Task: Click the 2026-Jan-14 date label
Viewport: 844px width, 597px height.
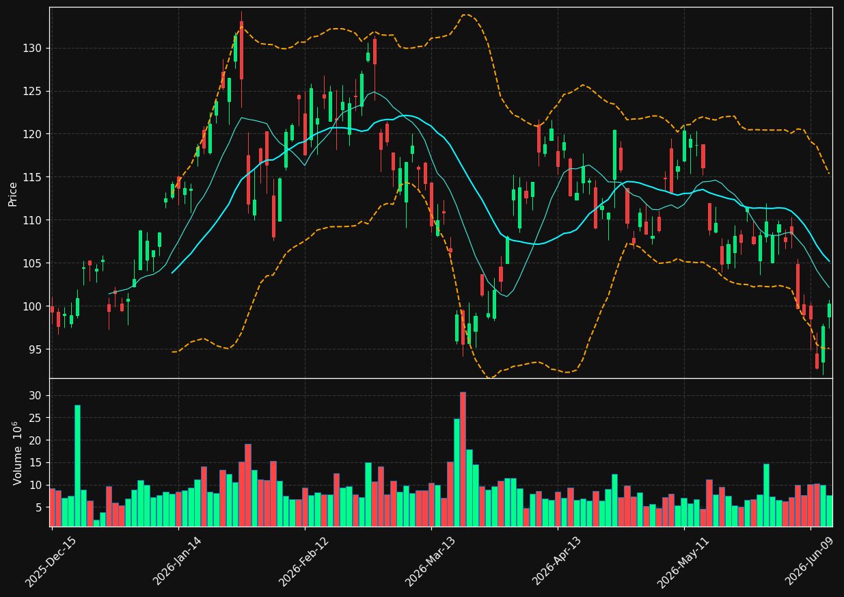Action: [178, 561]
